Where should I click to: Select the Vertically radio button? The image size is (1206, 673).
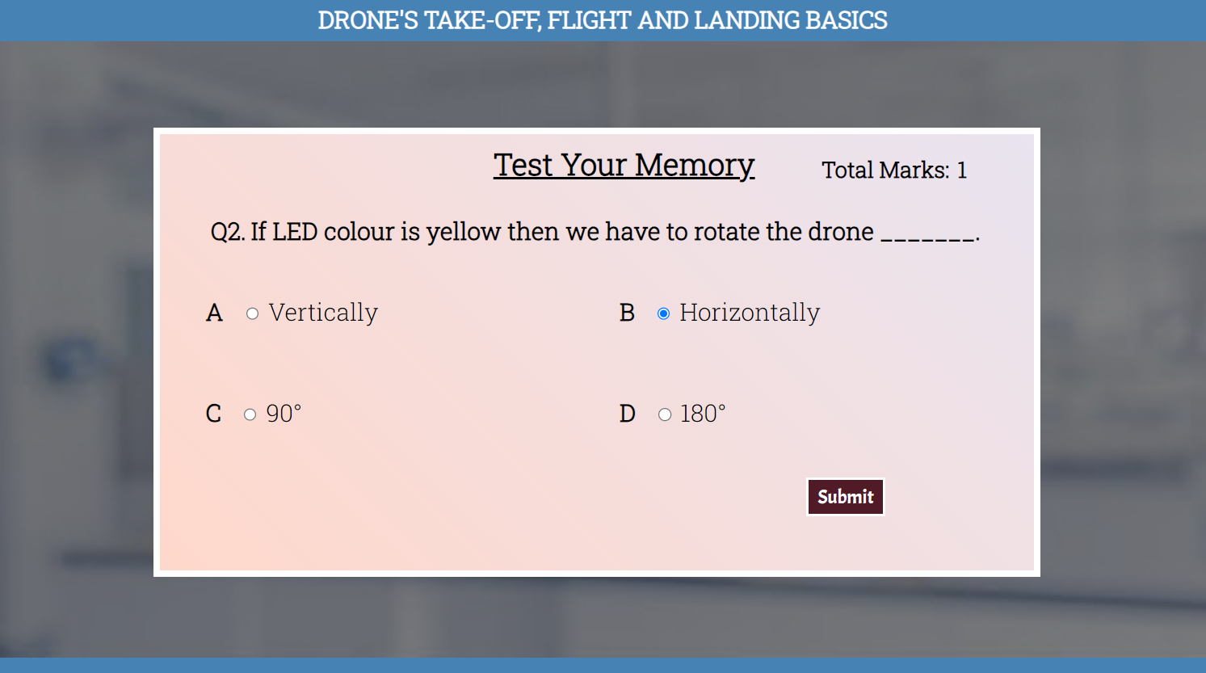(x=252, y=313)
